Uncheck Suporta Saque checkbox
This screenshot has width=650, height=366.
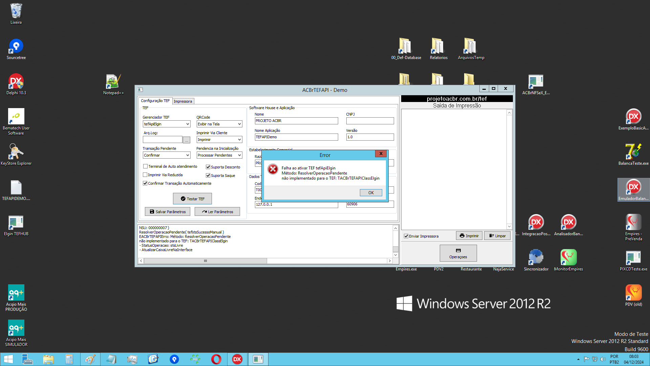pos(208,176)
